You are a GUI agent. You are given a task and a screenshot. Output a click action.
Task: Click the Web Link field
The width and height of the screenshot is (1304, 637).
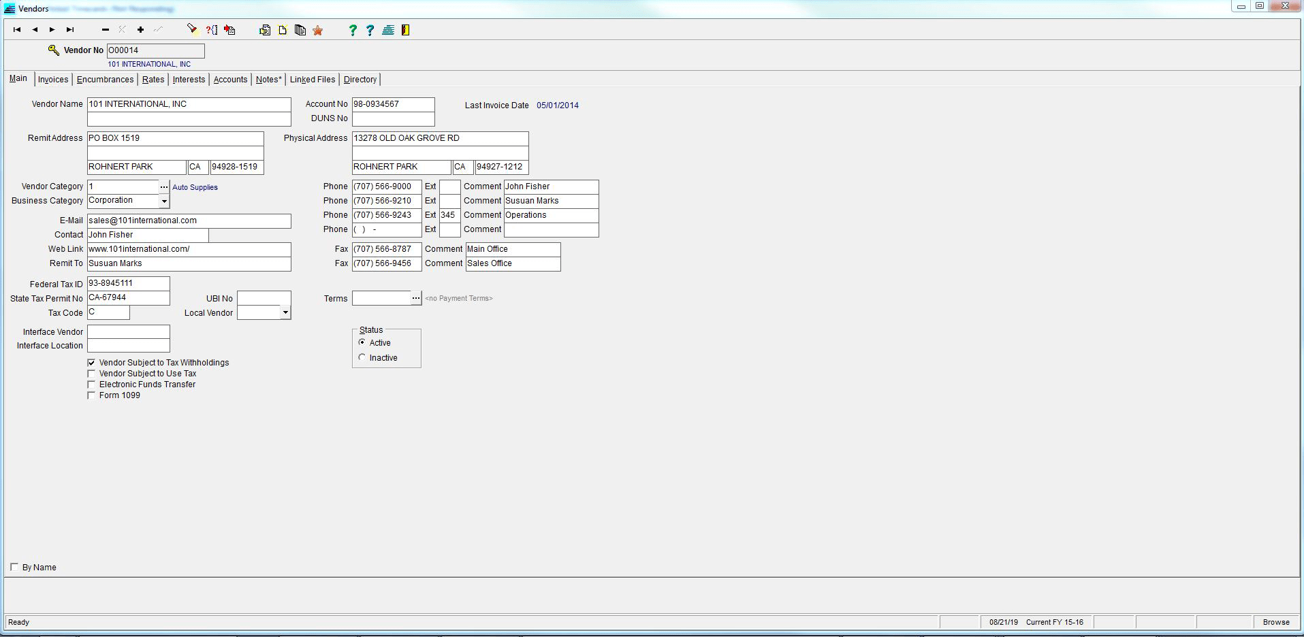[x=189, y=249]
